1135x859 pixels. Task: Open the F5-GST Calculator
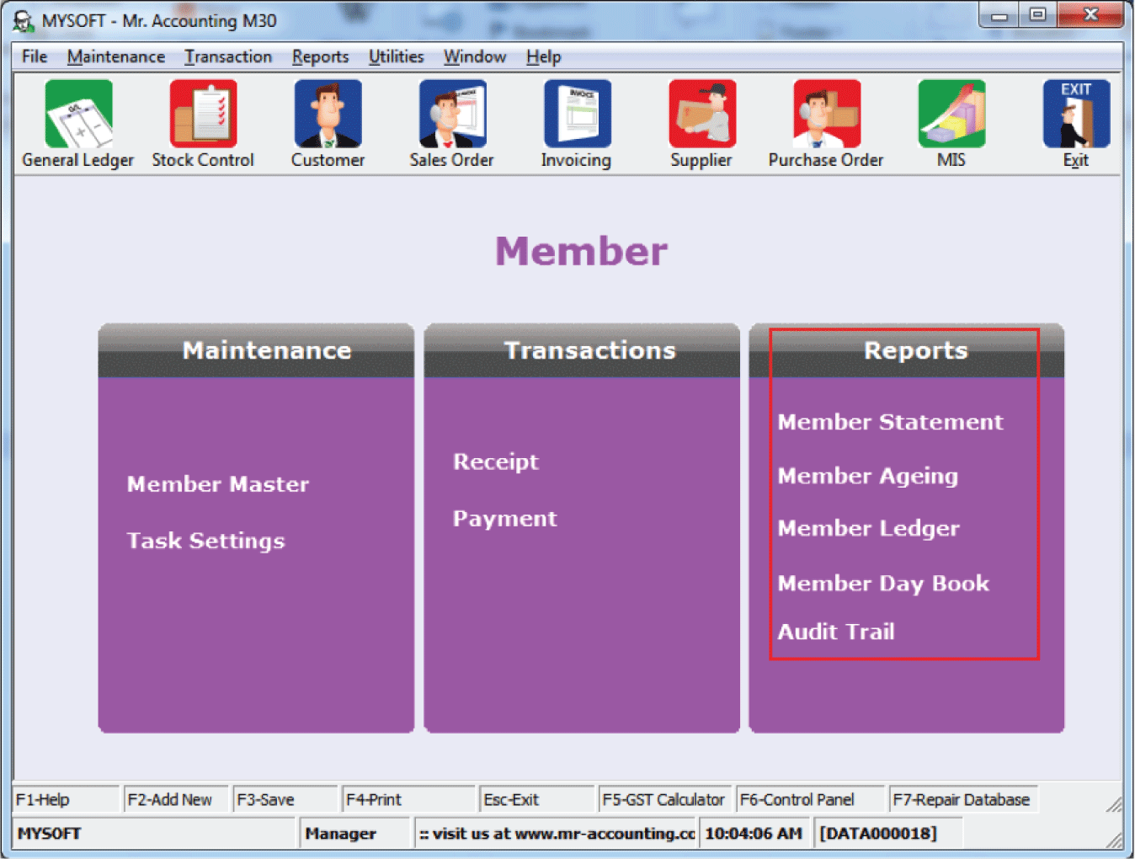tap(665, 799)
